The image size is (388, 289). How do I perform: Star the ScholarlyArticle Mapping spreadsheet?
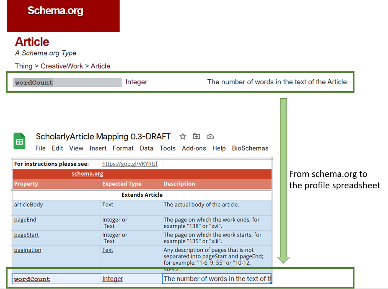click(x=183, y=136)
